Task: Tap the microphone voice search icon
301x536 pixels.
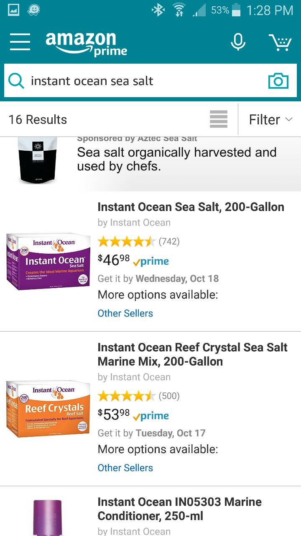Action: (x=238, y=42)
